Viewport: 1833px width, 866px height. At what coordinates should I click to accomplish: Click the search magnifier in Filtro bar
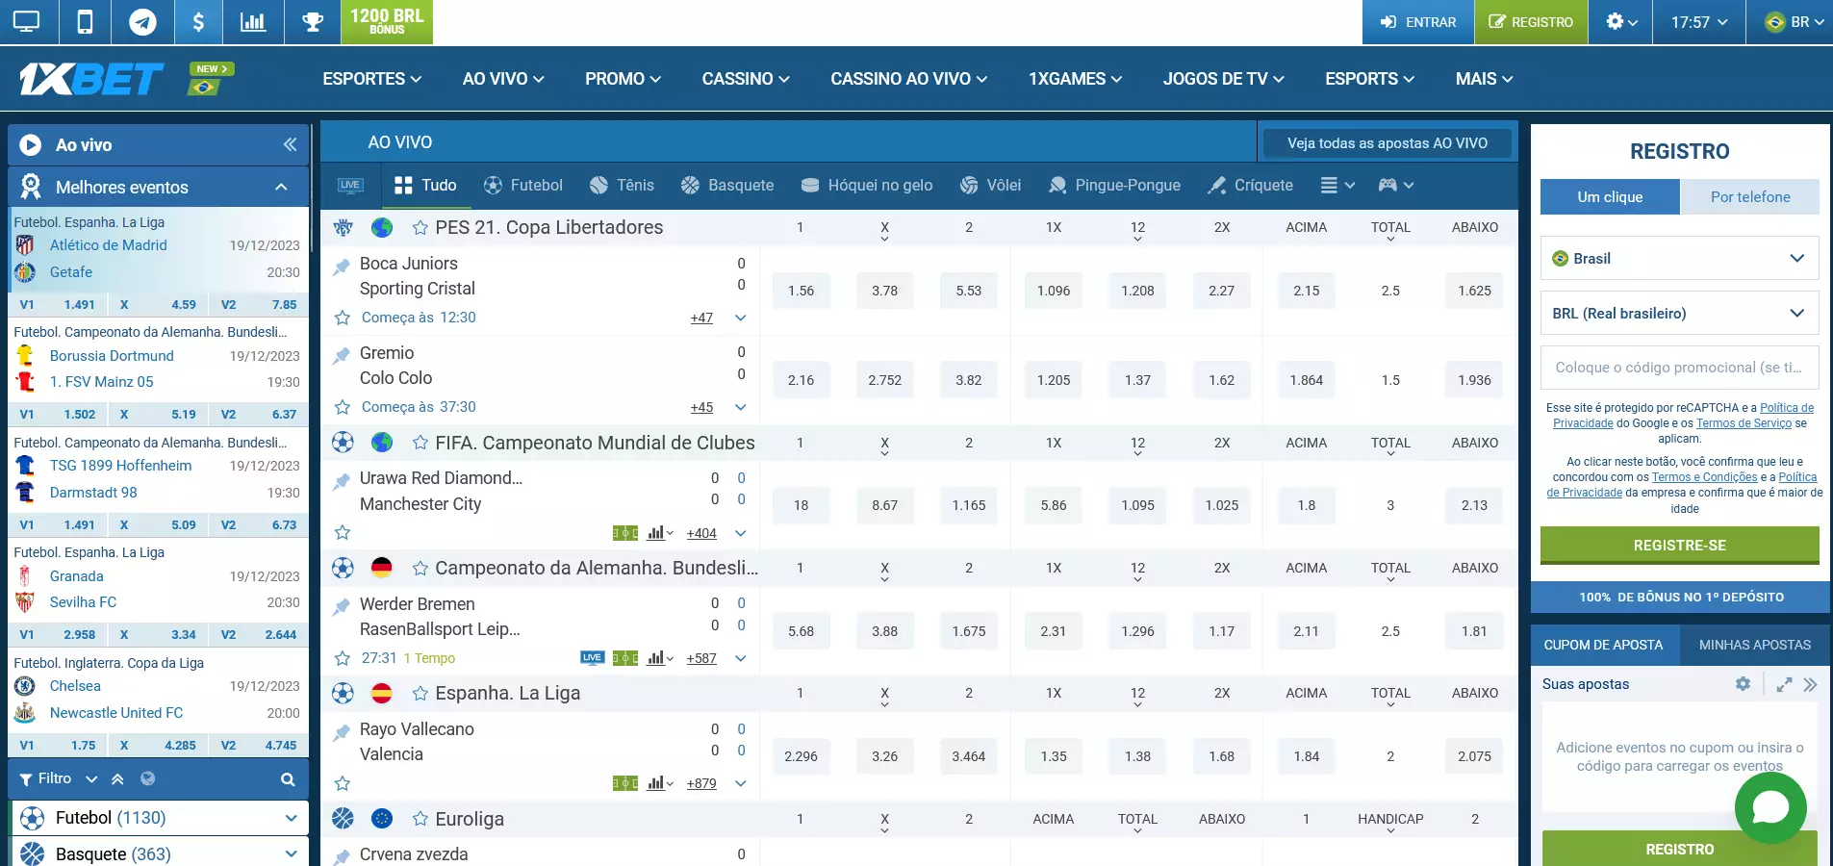click(288, 779)
